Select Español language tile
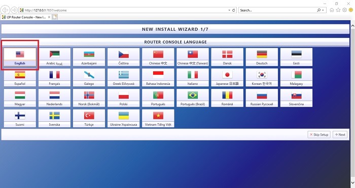Image resolution: width=355 pixels, height=188 pixels. (20, 77)
